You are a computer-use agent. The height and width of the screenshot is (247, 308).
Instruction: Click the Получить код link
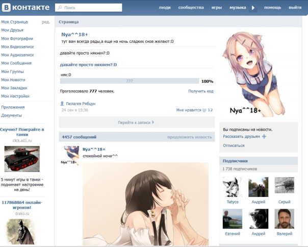(x=200, y=91)
